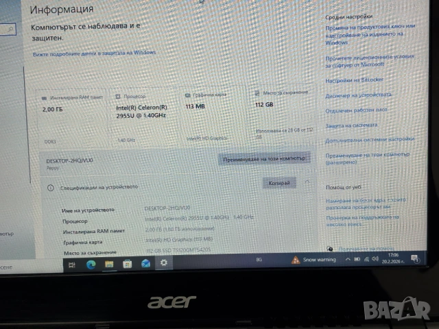
Task: Open Преименуване на този компютър (разширено) link
Action: 368,158
